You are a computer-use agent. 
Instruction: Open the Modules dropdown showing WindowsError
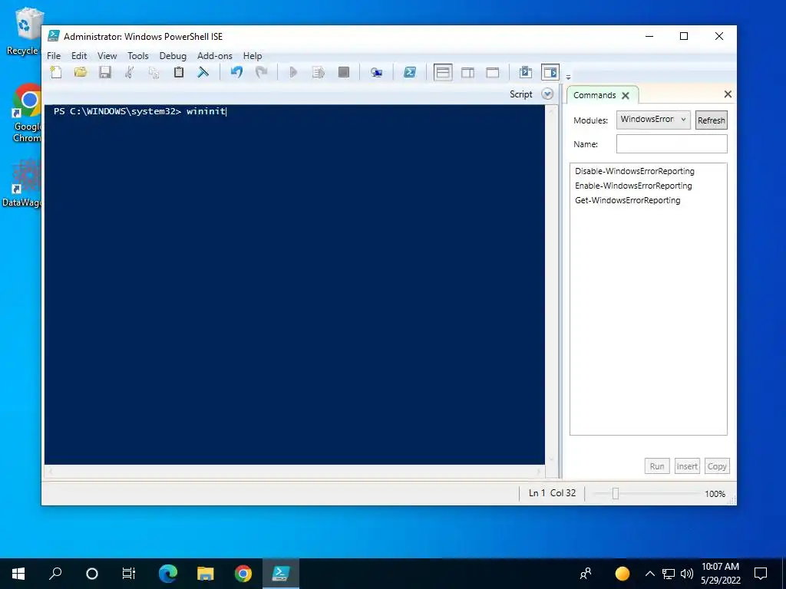[653, 120]
